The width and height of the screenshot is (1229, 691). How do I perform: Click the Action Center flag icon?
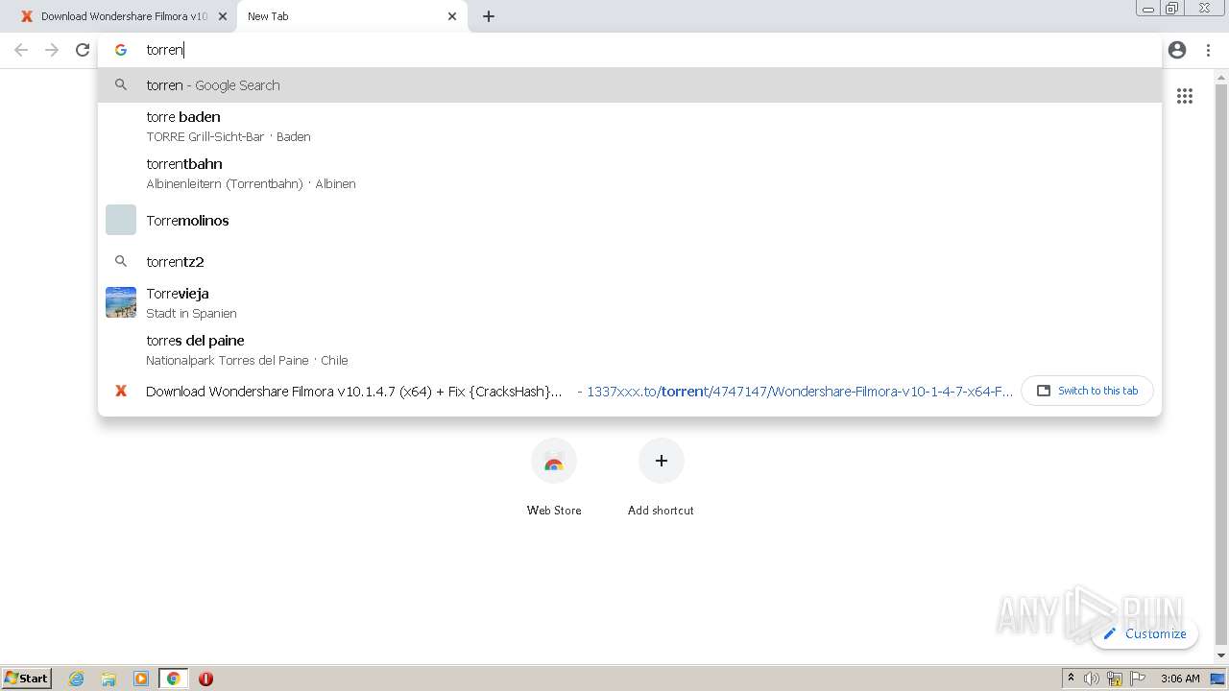pyautogui.click(x=1138, y=679)
